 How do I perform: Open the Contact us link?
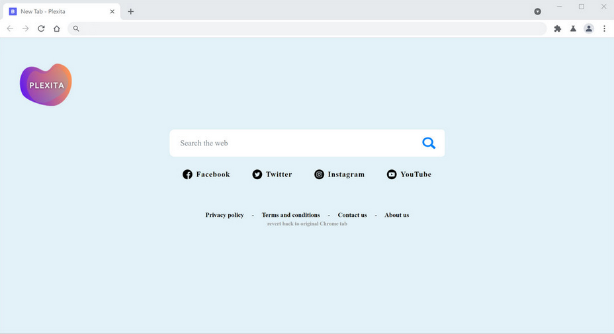(x=353, y=215)
